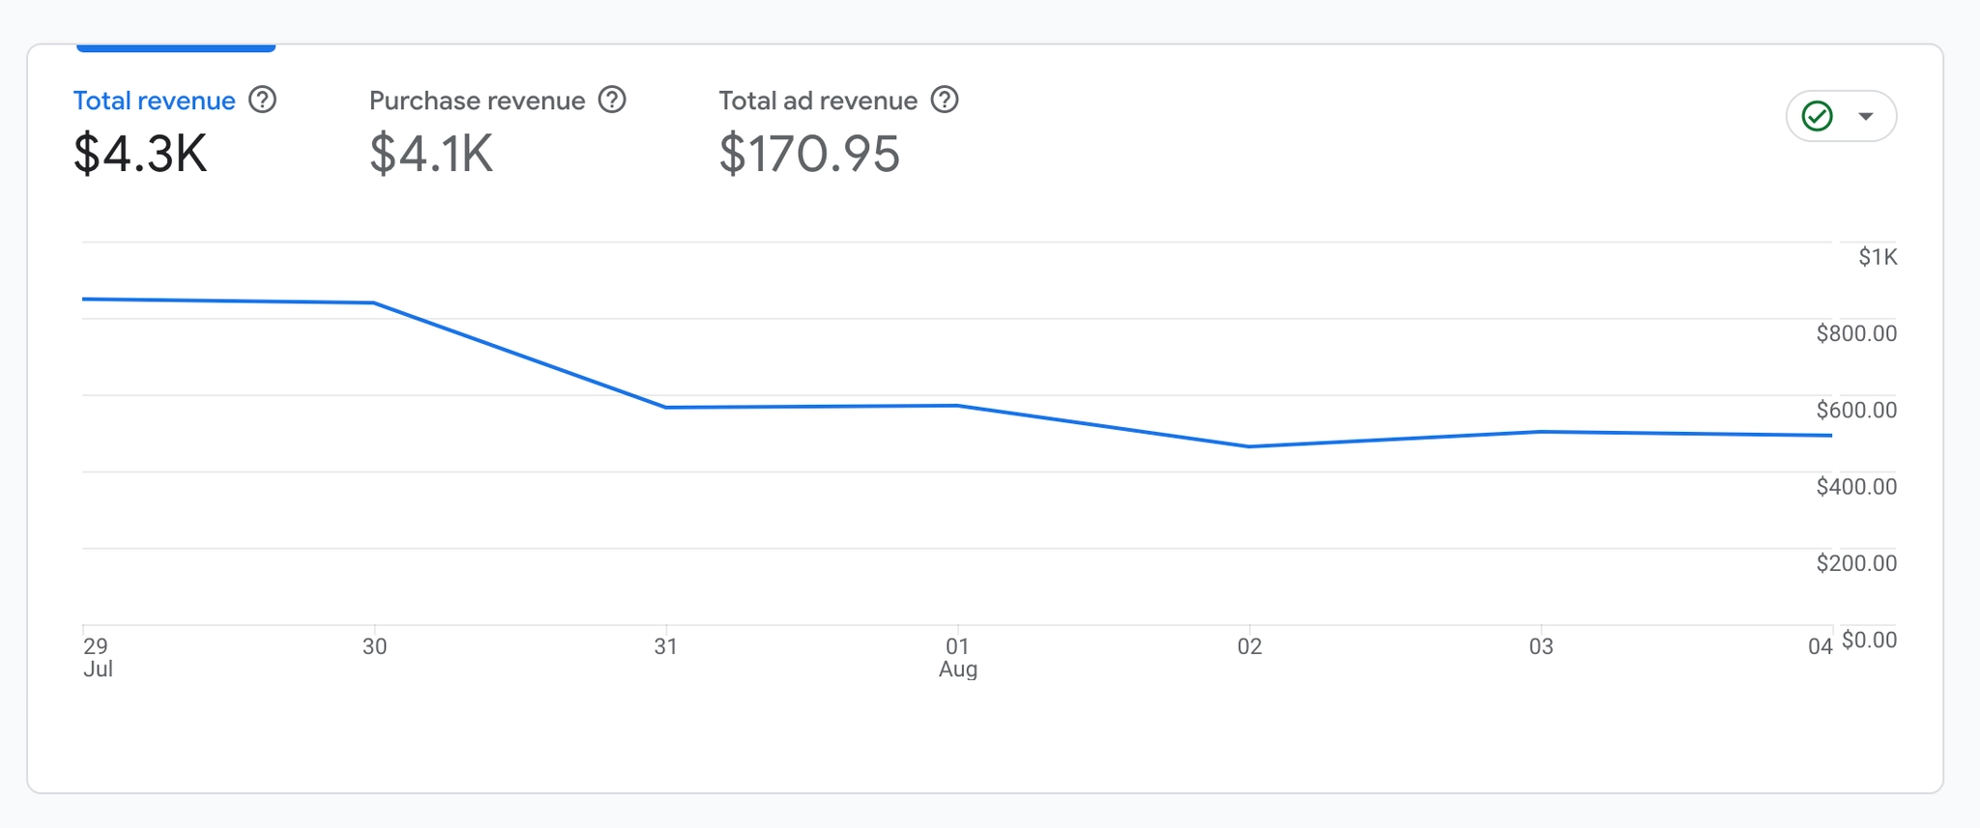Click the blue active tab indicator bar
This screenshot has height=828, width=1980.
point(176,47)
